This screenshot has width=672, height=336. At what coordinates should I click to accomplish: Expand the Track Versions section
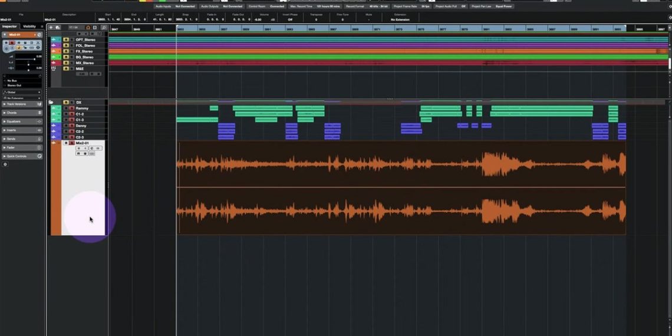tap(22, 104)
